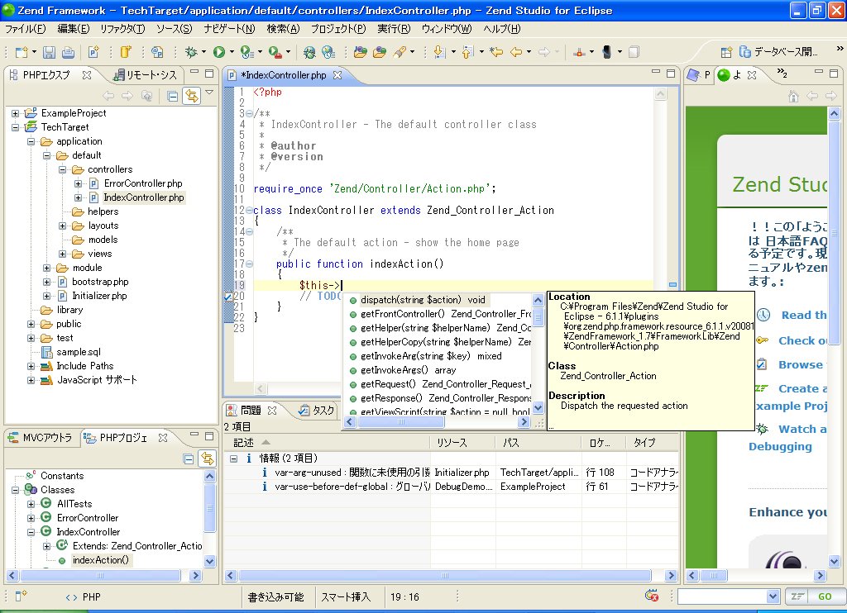
Task: Expand the ExampleProject tree node
Action: point(15,113)
